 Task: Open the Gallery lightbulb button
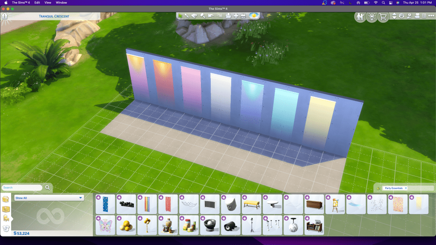click(x=371, y=17)
